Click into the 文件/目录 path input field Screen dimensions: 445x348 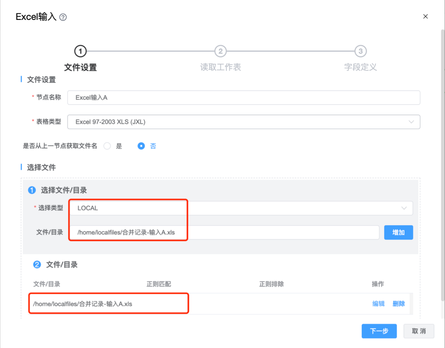click(224, 233)
